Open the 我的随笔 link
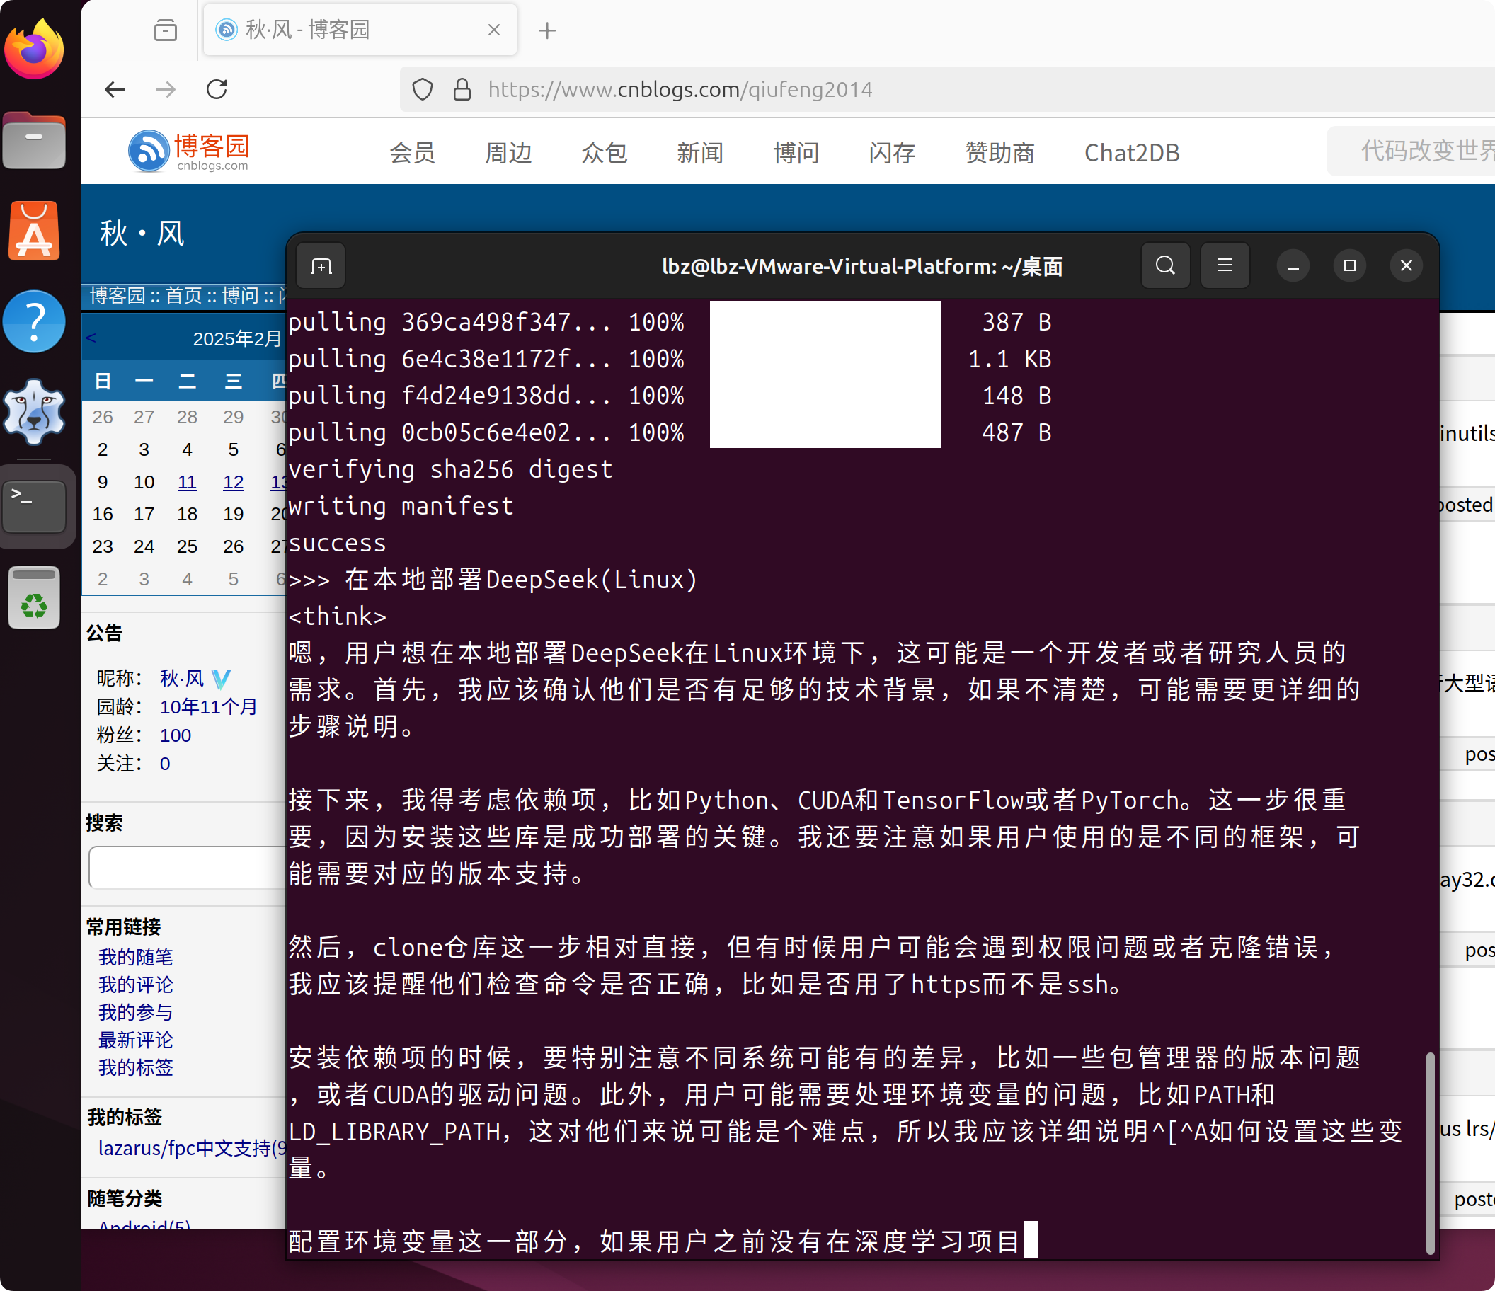 click(136, 957)
